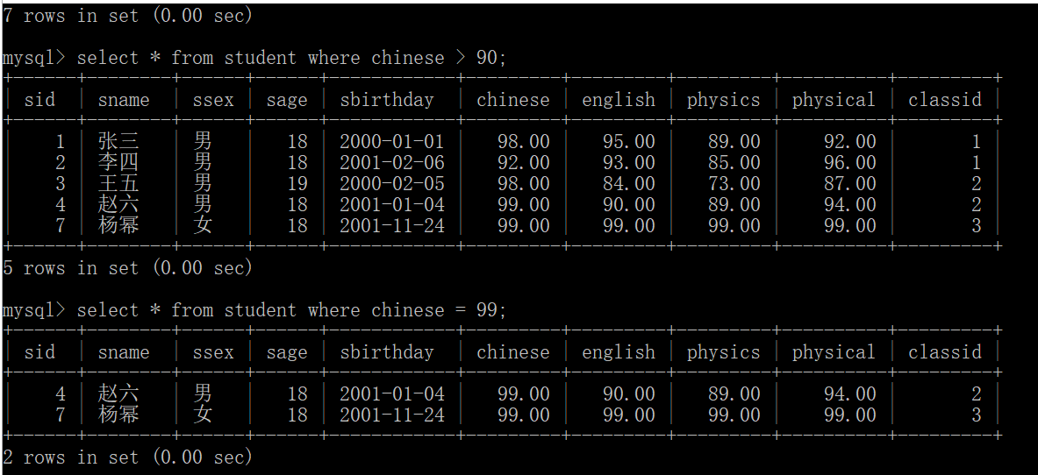The height and width of the screenshot is (475, 1038).
Task: Click the sage value 19 for 王五
Action: pos(297,183)
